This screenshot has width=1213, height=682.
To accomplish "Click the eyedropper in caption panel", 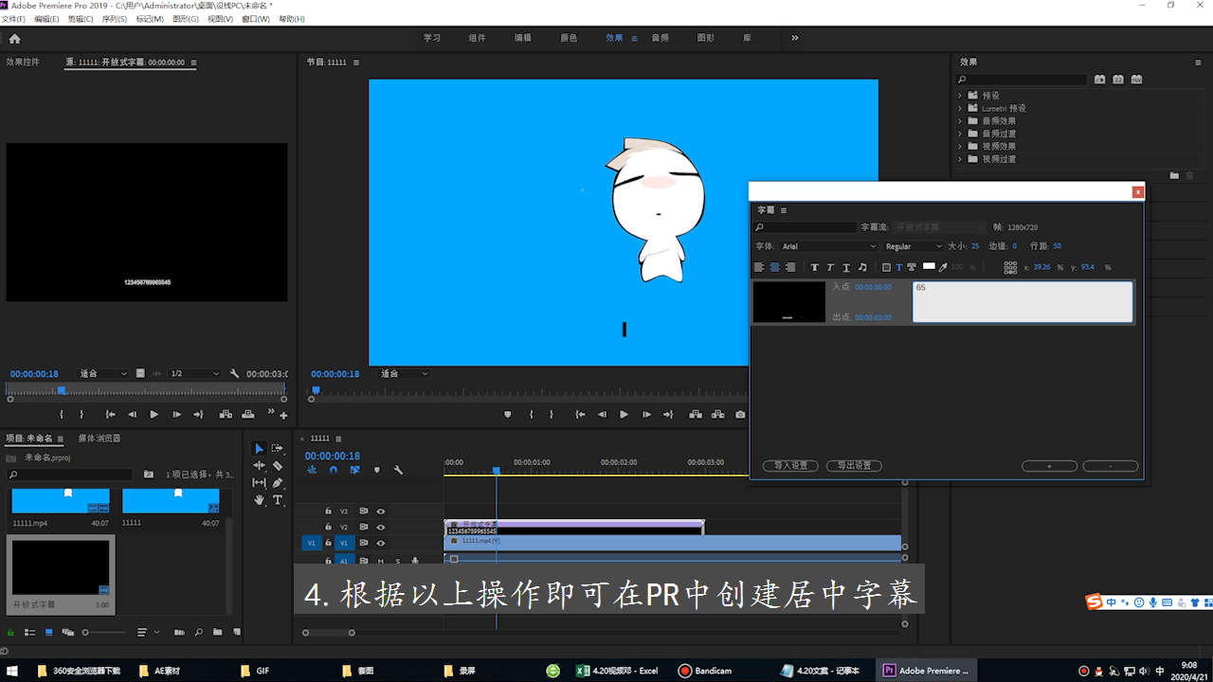I will 943,267.
